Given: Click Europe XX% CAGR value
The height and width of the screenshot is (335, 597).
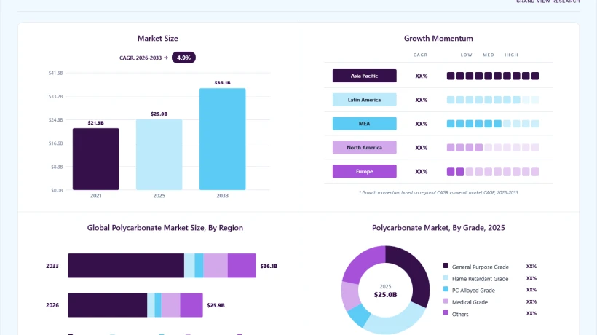Looking at the screenshot, I should coord(421,172).
